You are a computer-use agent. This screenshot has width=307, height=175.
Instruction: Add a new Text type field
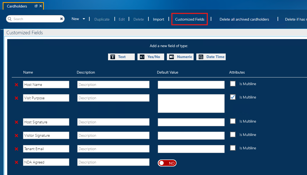coord(121,57)
